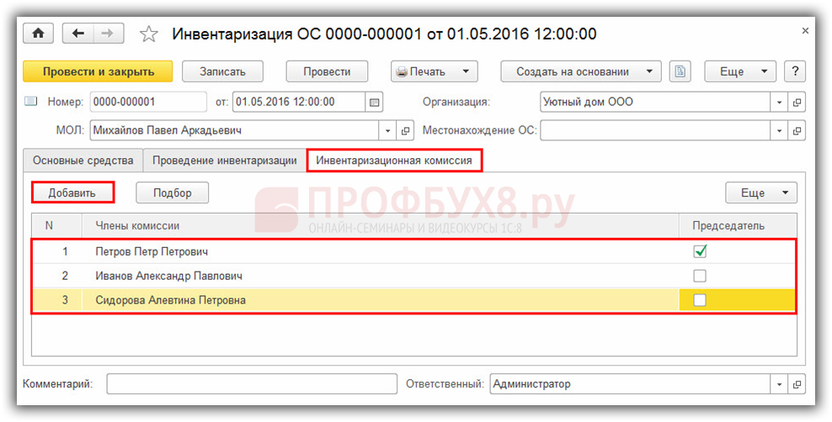Open the Организация linked record icon
Viewport: 832px width, 422px height.
(x=797, y=103)
